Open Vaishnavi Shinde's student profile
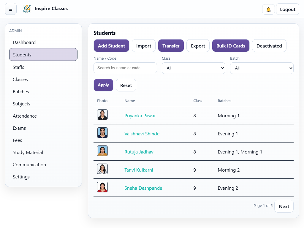 point(142,134)
